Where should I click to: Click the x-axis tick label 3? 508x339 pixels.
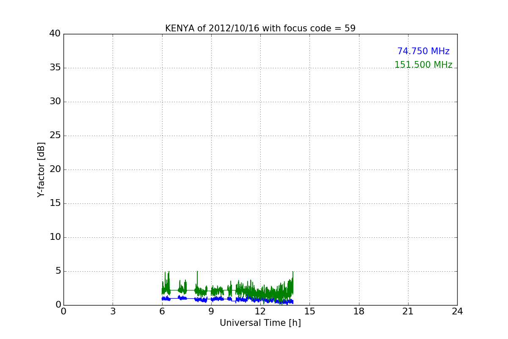pos(113,311)
